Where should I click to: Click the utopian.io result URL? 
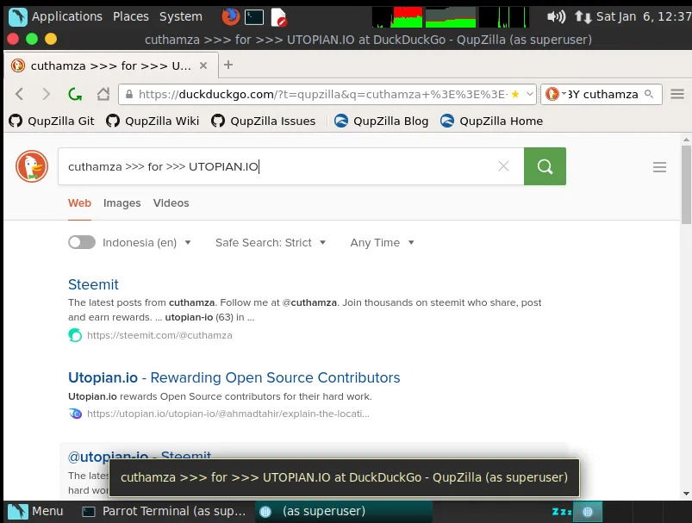[228, 414]
